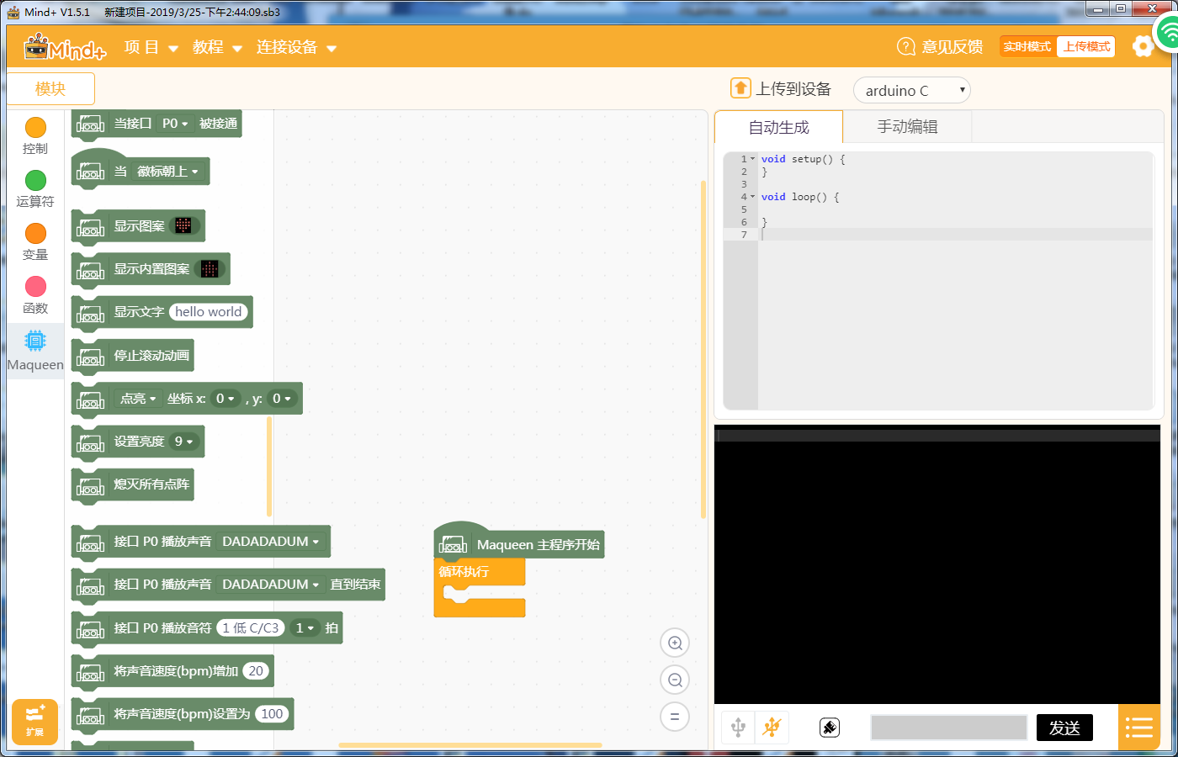Click the workspace horizontal scrollbar
The image size is (1178, 757).
click(x=470, y=745)
